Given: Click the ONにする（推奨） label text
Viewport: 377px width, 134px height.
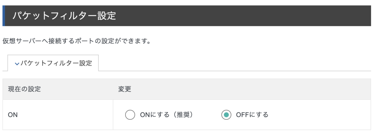Looking at the screenshot, I should click(x=167, y=115).
